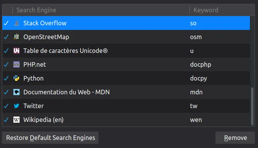
Task: Select Documentation du Web - MDN name
Action: pyautogui.click(x=66, y=92)
